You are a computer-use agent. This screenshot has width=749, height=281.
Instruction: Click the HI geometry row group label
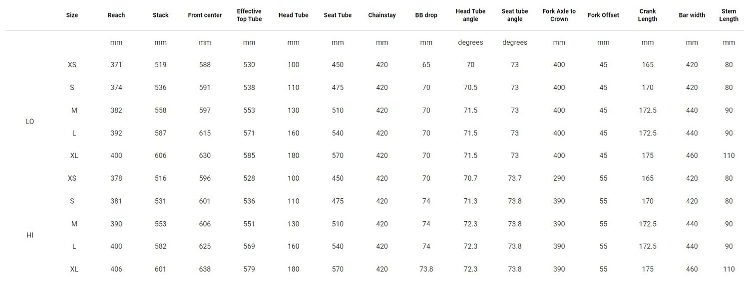[30, 235]
